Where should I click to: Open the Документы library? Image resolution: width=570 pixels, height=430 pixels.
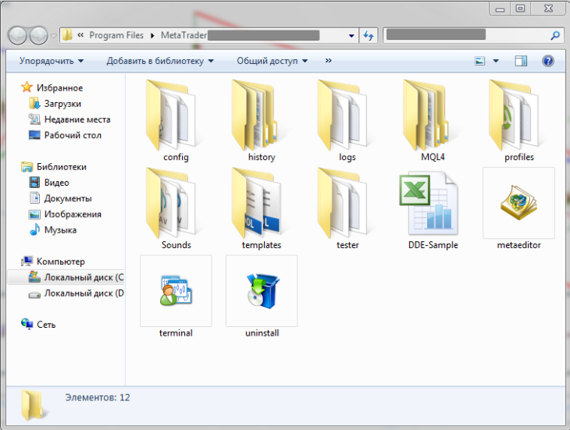tap(60, 198)
